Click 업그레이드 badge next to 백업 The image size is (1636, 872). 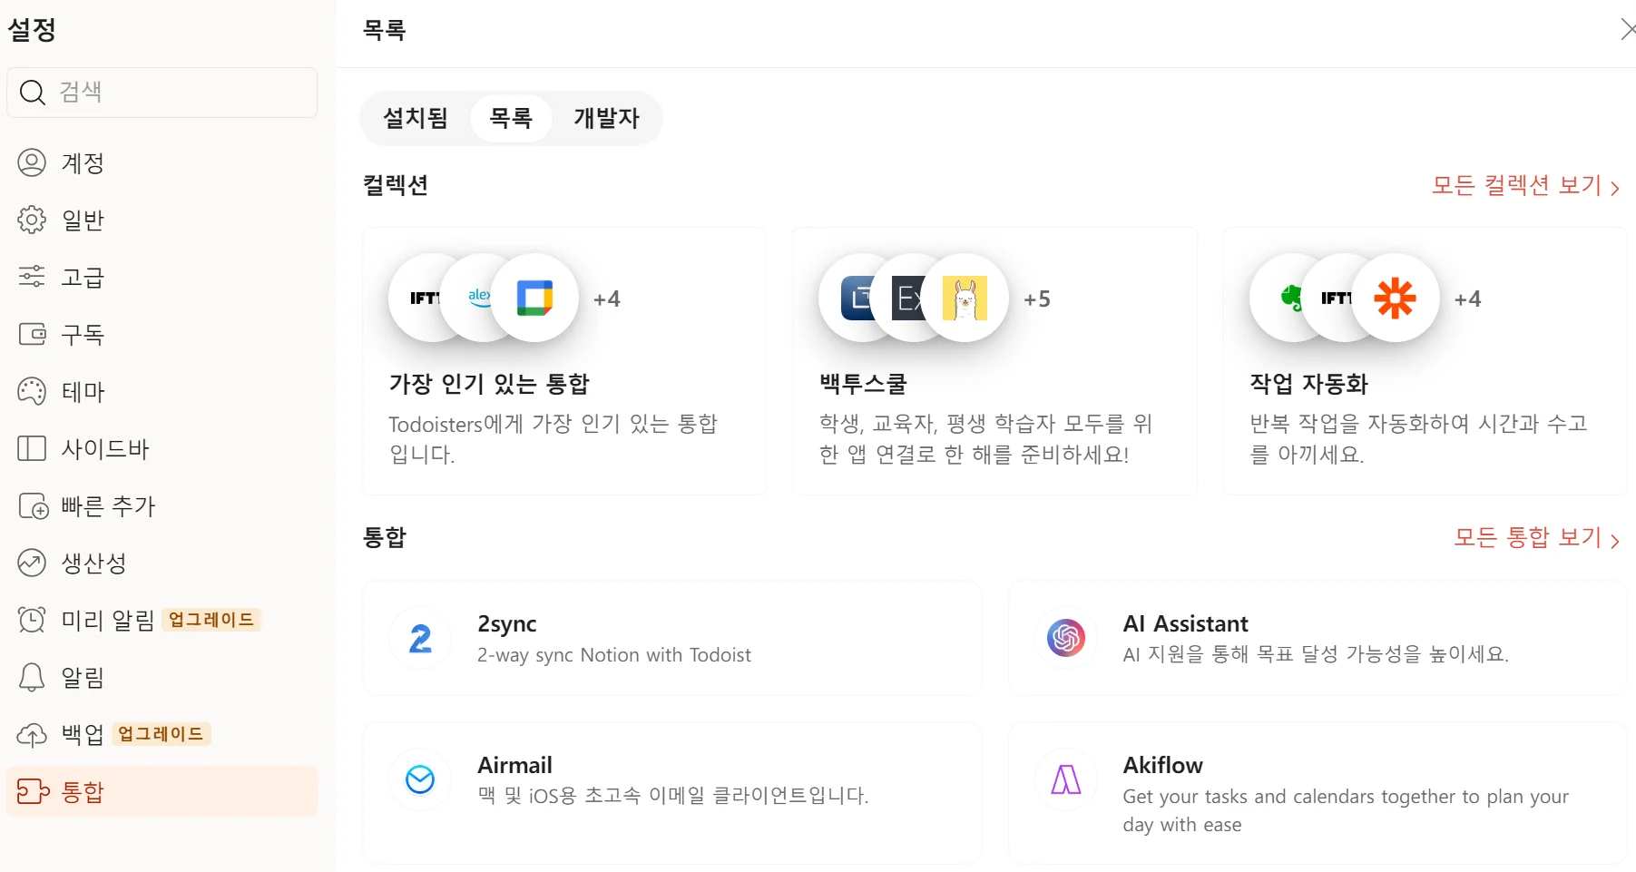pyautogui.click(x=161, y=734)
